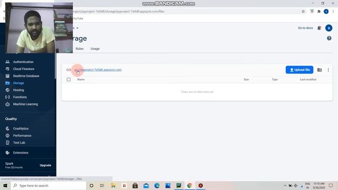
Task: Open the Windows notification center
Action: pyautogui.click(x=331, y=185)
